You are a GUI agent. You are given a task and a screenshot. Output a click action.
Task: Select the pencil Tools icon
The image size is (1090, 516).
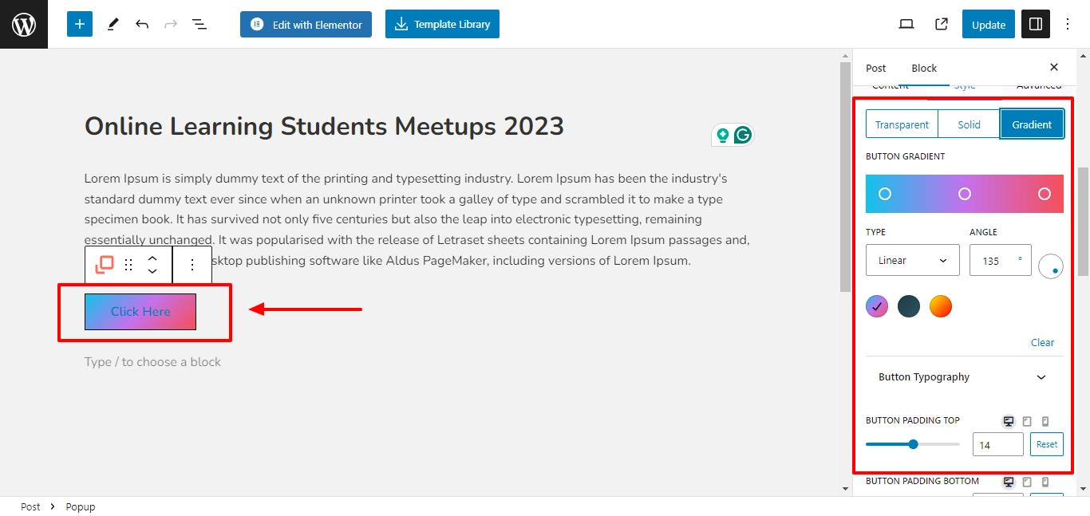[x=113, y=24]
